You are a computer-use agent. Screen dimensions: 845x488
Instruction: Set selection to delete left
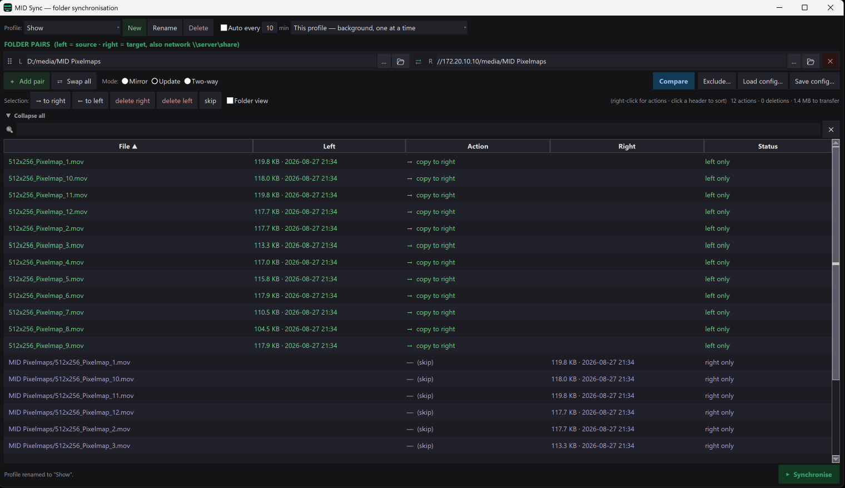(177, 101)
